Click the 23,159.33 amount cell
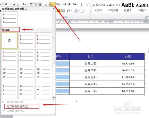This screenshot has width=149, height=118. (x=128, y=84)
